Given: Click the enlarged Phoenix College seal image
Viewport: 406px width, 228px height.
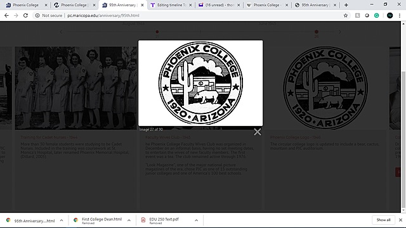Looking at the screenshot, I should [200, 83].
